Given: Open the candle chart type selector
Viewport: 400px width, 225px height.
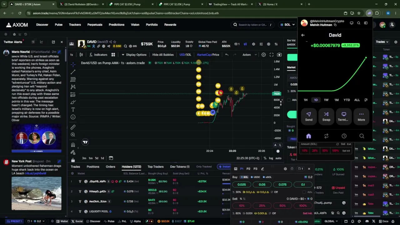Looking at the screenshot, I should pos(81,55).
